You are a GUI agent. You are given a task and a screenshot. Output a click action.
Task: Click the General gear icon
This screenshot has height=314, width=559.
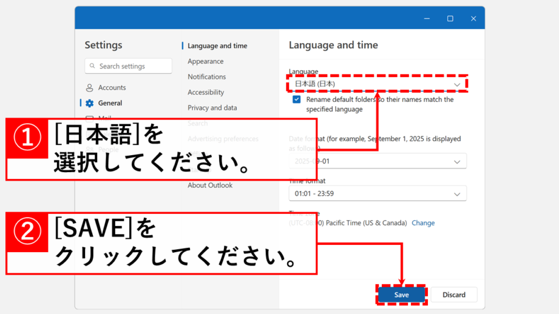coord(90,104)
